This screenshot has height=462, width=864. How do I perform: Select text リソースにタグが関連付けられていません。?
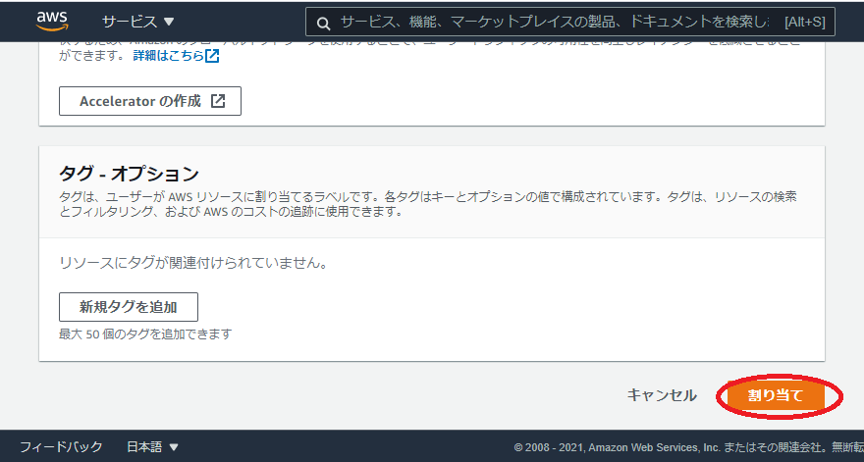193,263
